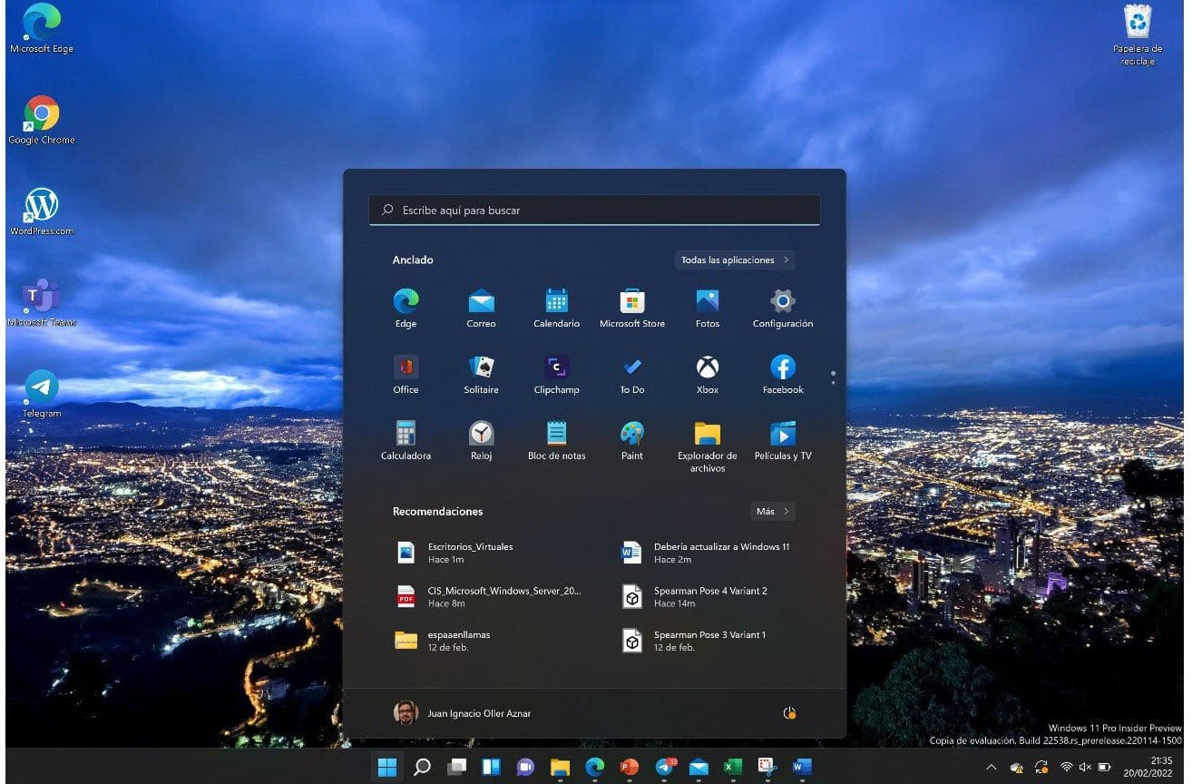Open the Wi-Fi network flyout
This screenshot has height=784, width=1192.
pos(1067,768)
